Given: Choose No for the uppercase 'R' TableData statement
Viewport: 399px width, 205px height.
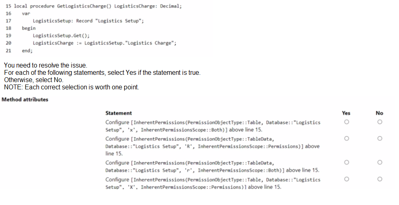Looking at the screenshot, I should tap(379, 139).
